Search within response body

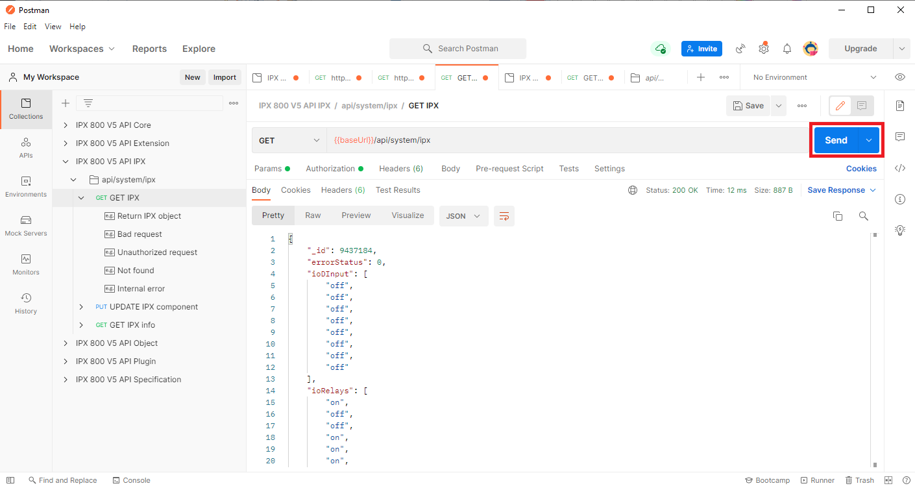pyautogui.click(x=864, y=216)
